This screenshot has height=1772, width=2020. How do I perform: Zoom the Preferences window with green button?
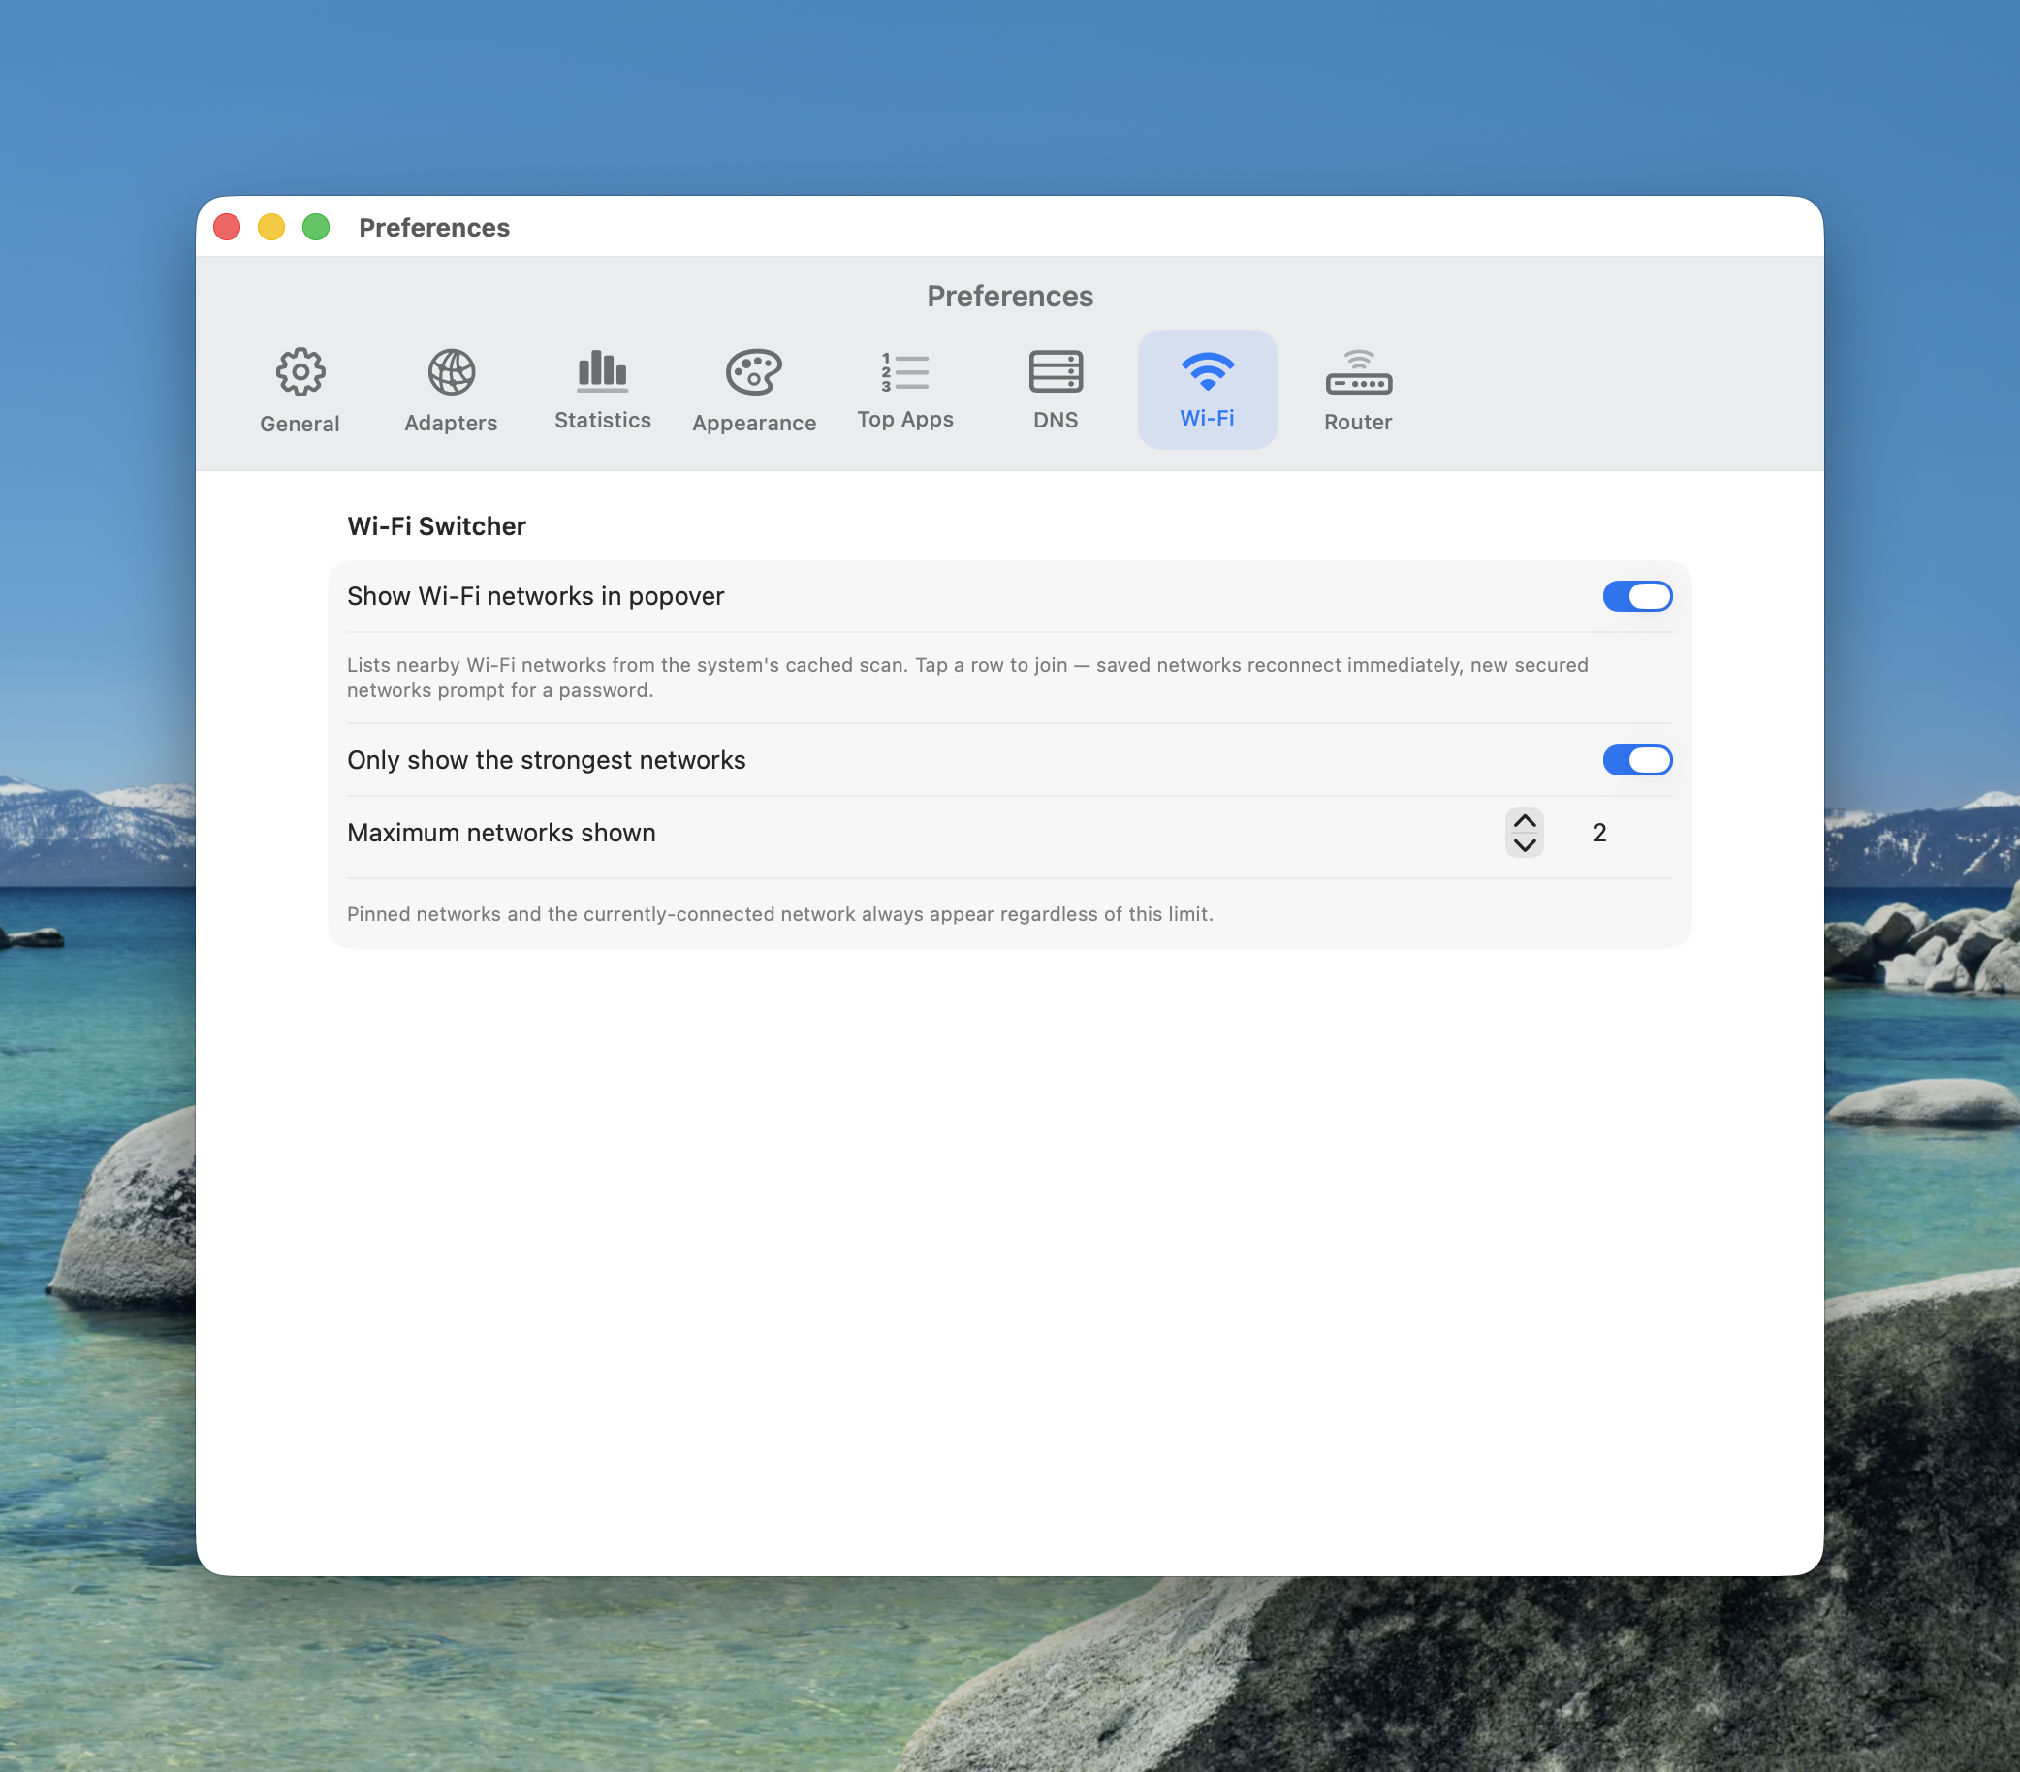click(316, 227)
